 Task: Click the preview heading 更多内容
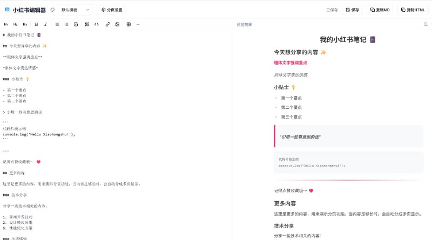[x=285, y=203]
